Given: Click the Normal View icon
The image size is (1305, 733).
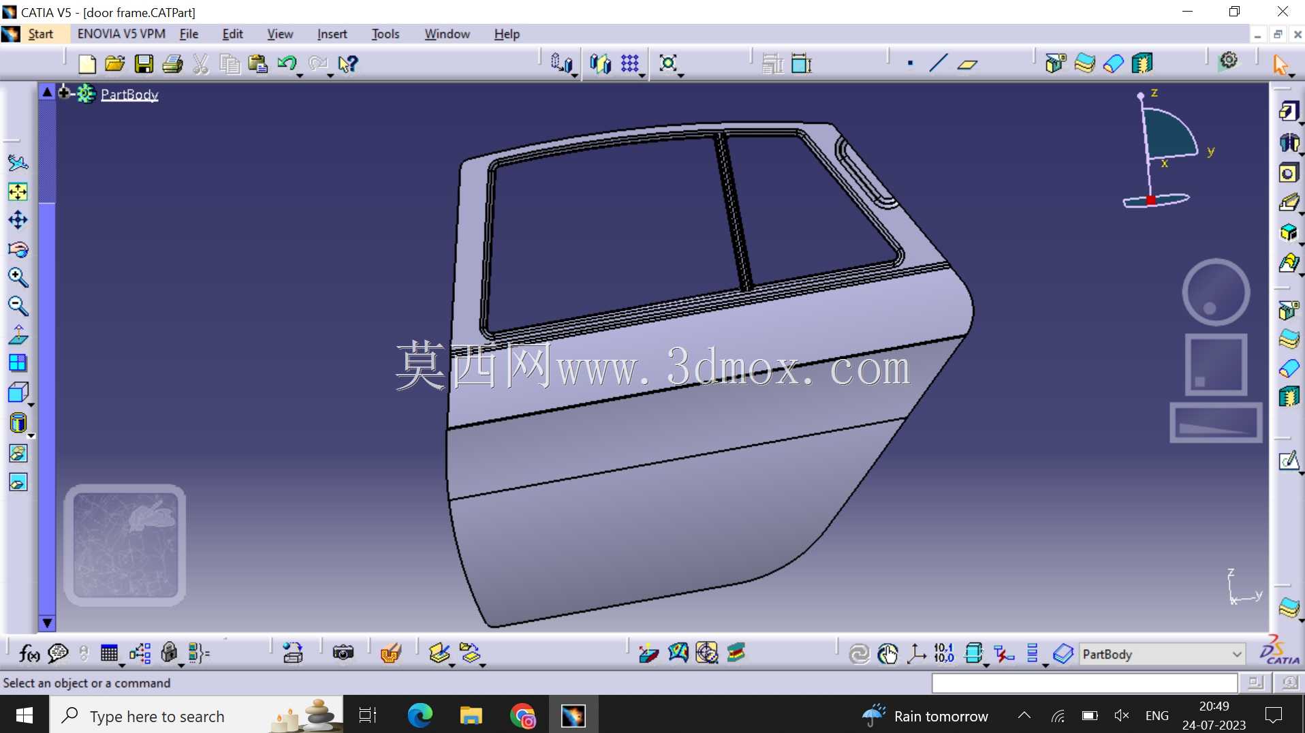Looking at the screenshot, I should click(x=18, y=335).
